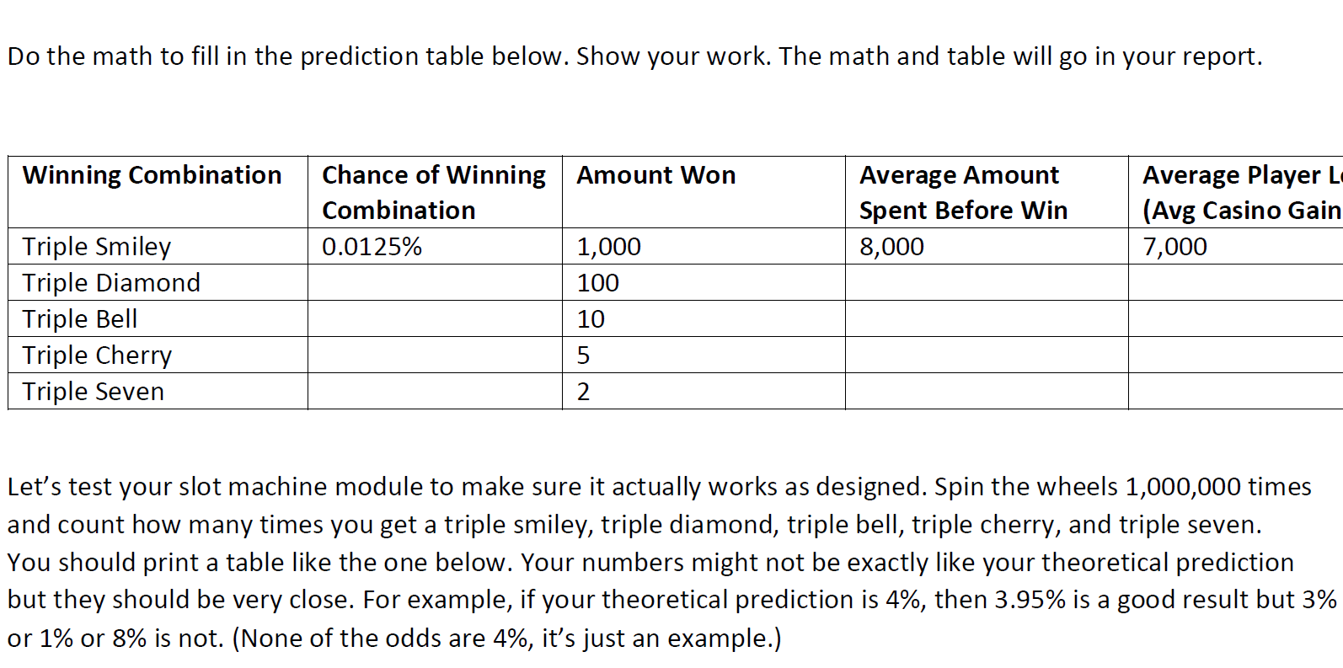
Task: Click the empty chance cell for Triple Diamond
Action: 435,282
